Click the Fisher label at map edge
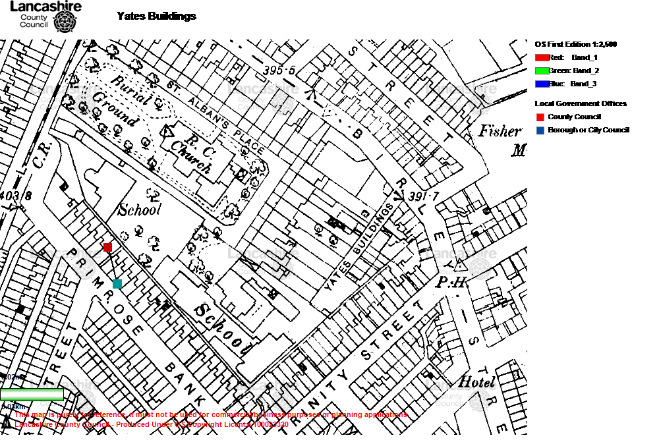 tap(500, 131)
